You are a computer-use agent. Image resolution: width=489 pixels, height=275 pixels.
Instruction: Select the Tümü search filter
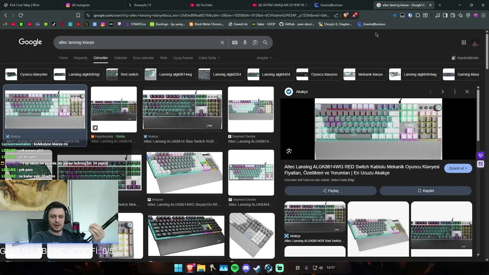63,58
